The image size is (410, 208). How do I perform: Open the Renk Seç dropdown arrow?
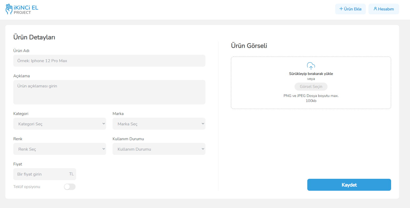click(x=103, y=149)
